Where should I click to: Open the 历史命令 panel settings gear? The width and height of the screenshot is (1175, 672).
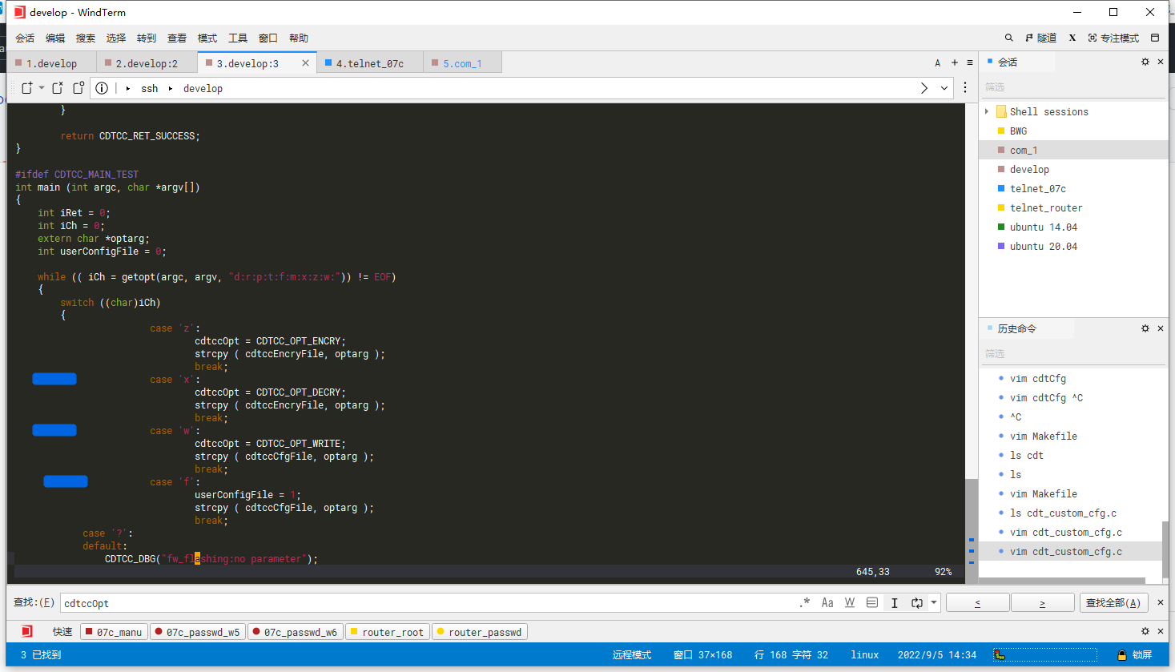click(1145, 328)
